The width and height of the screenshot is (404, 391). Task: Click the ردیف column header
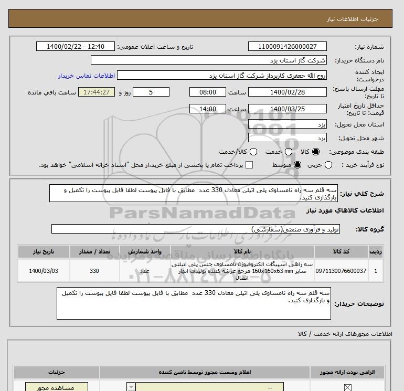pos(376,251)
